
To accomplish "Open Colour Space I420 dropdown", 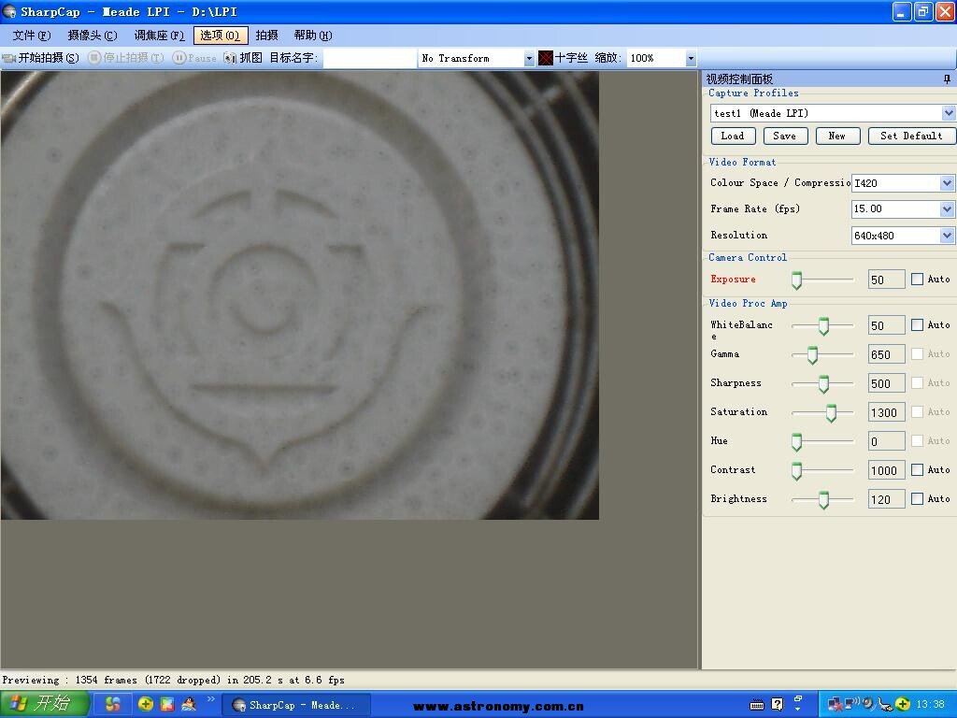I will 947,183.
